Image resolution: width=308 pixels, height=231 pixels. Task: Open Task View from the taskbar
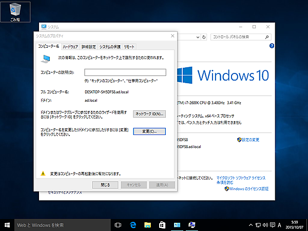(x=118, y=225)
